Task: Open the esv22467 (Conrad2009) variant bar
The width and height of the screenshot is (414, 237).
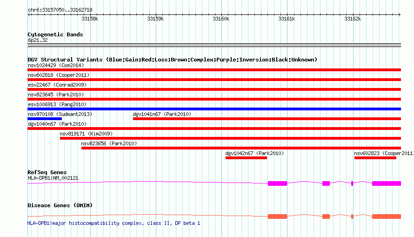Action: [214, 89]
